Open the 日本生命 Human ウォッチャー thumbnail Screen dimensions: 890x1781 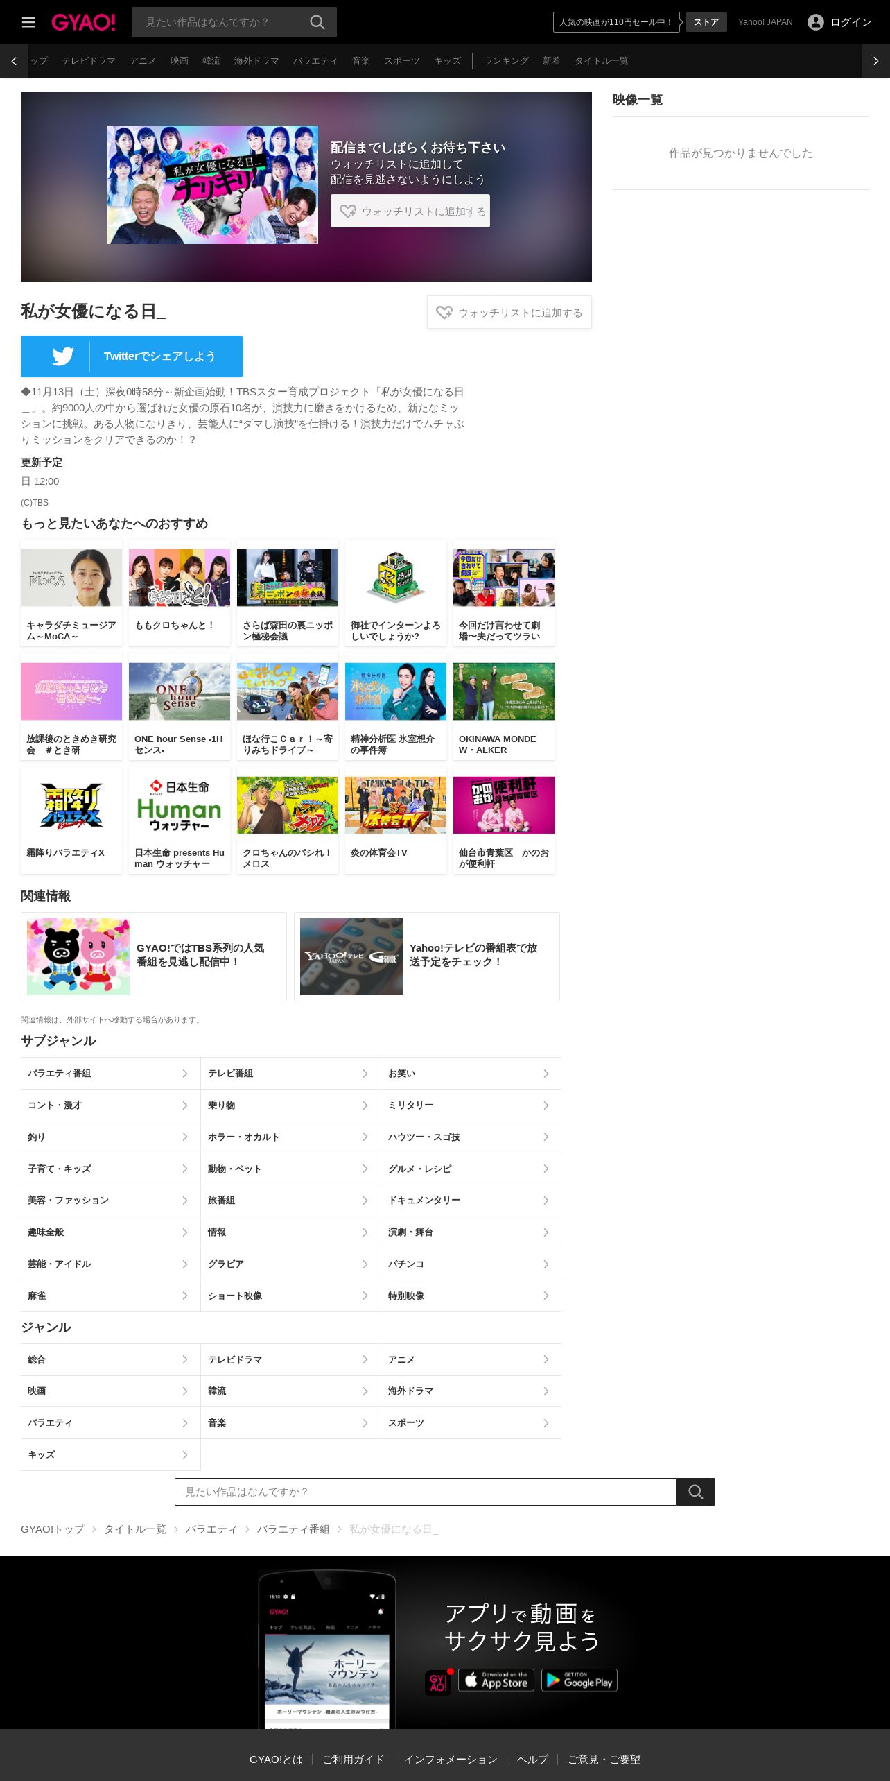tap(180, 805)
